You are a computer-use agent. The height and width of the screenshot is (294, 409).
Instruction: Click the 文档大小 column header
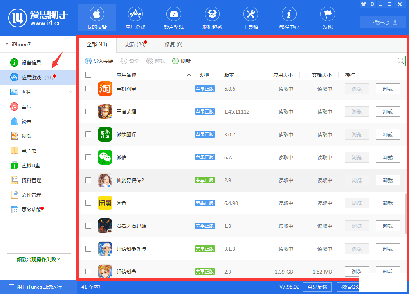point(321,75)
